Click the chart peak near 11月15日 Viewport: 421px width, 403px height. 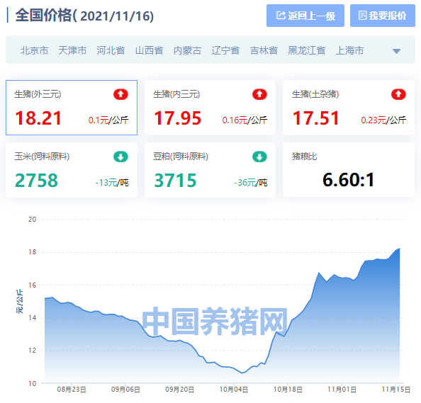coord(399,249)
